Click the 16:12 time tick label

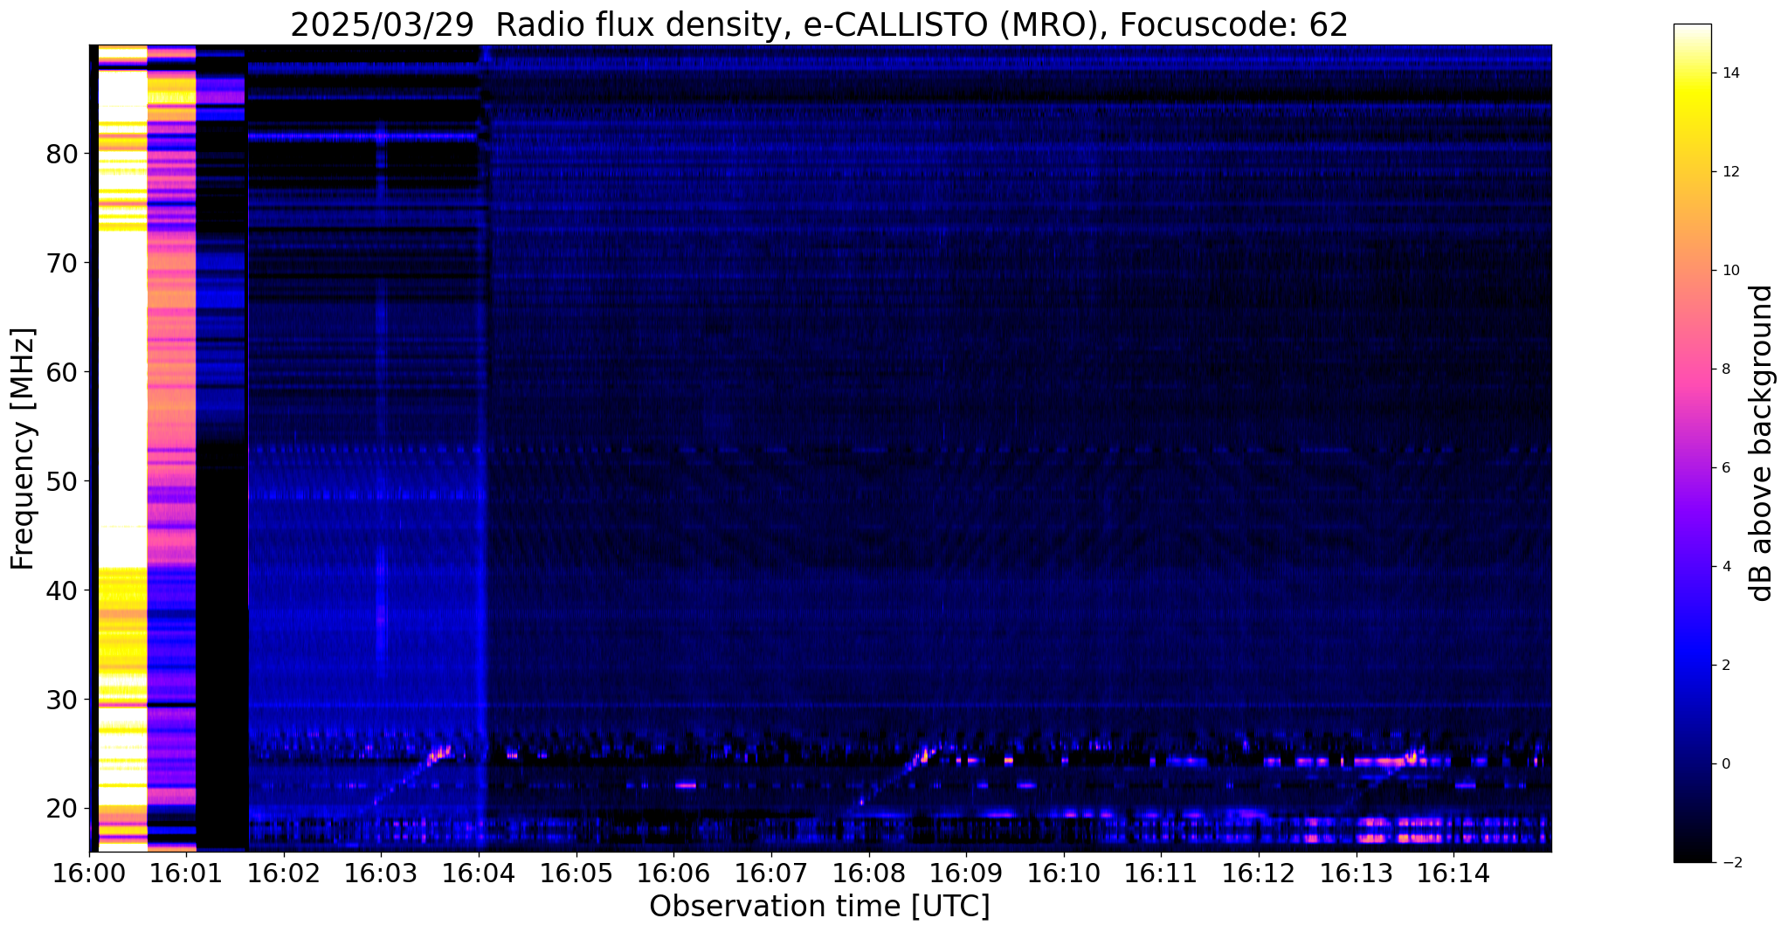(x=1259, y=873)
